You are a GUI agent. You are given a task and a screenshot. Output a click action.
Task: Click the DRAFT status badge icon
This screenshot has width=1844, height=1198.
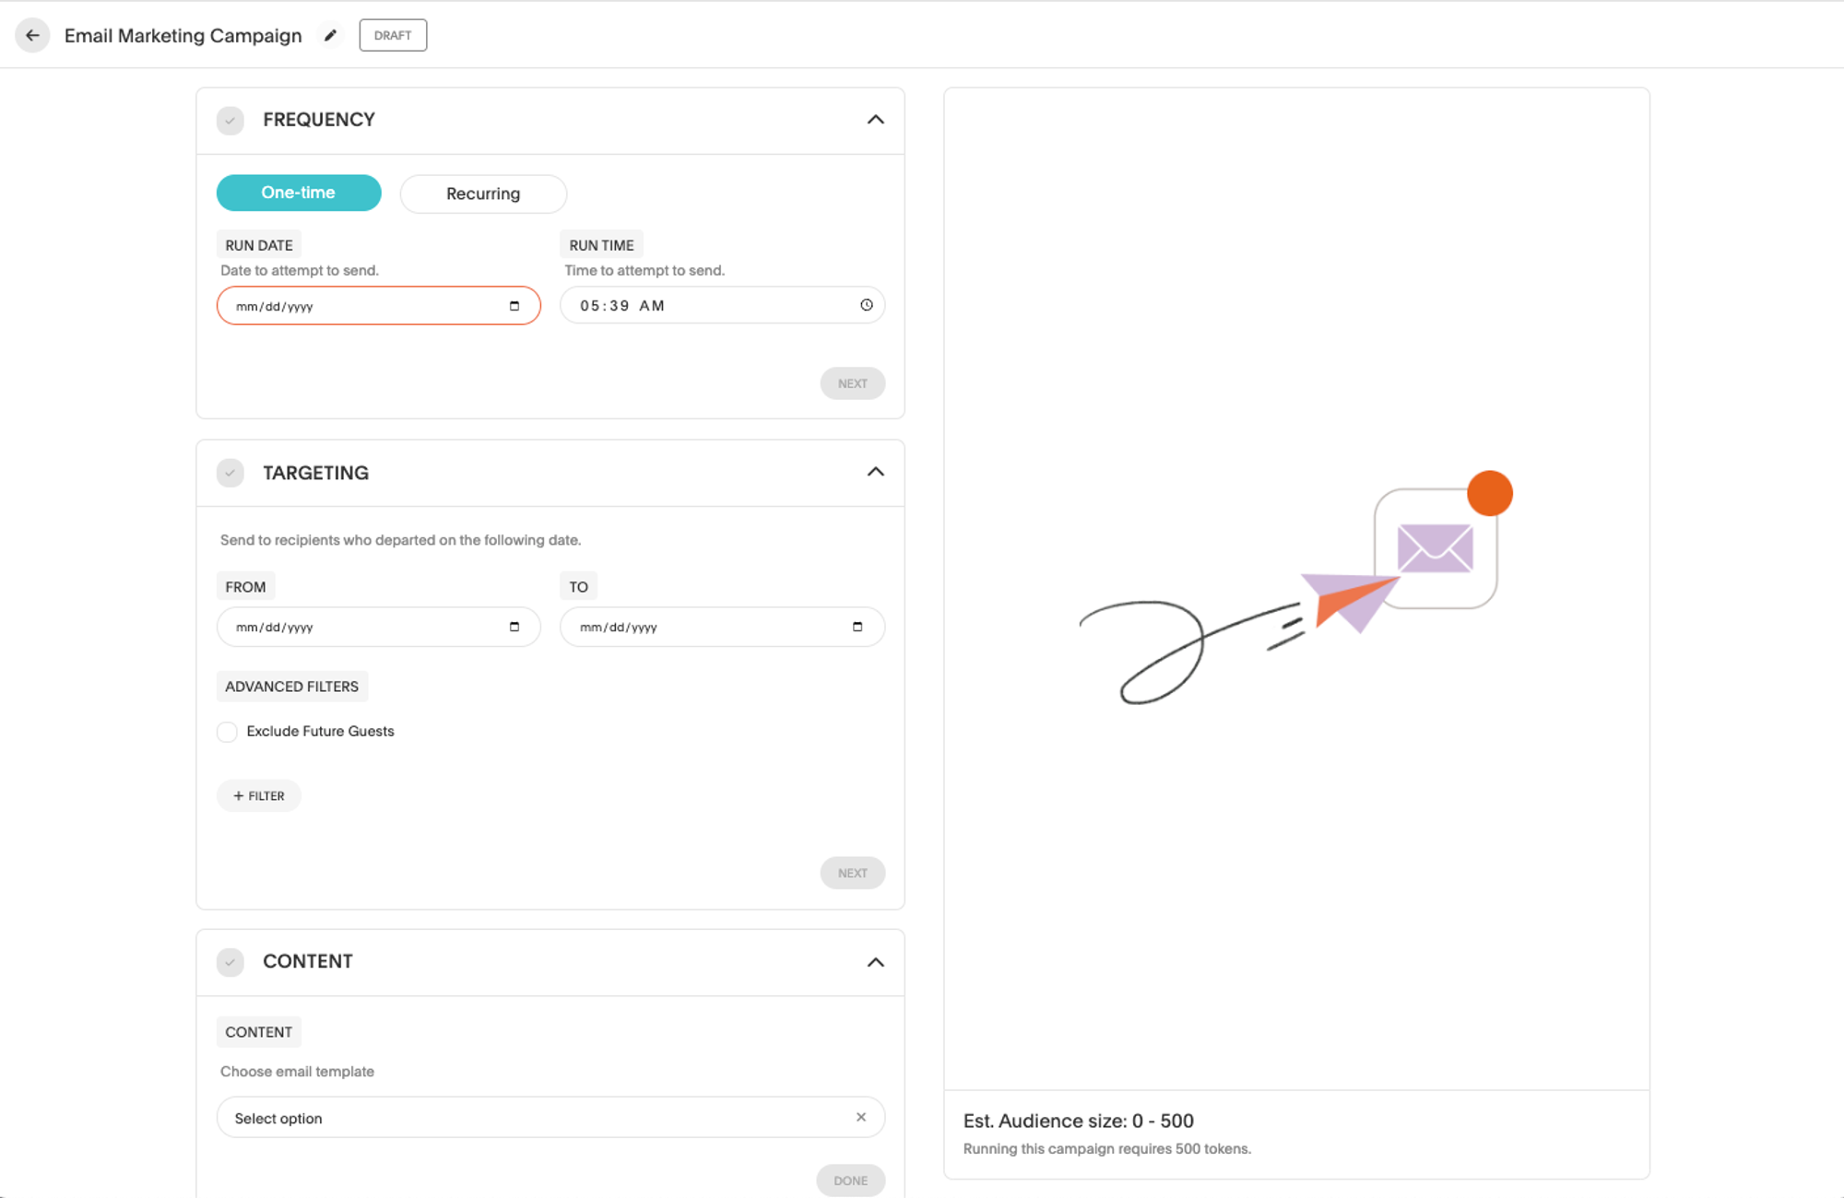pyautogui.click(x=393, y=33)
